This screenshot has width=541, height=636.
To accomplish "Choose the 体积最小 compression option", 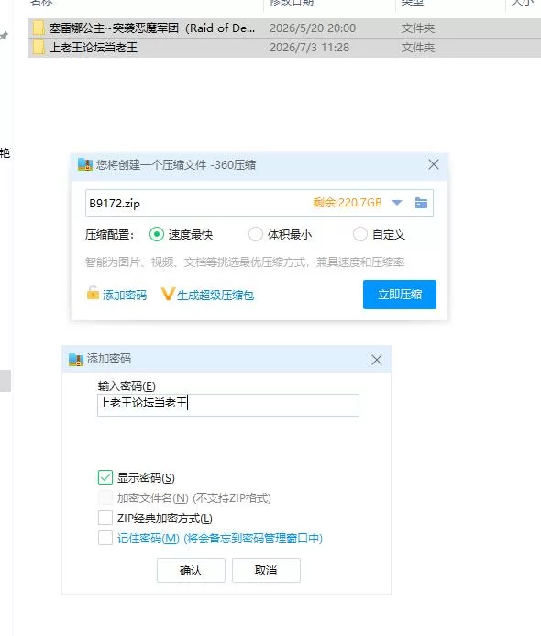I will [x=255, y=234].
